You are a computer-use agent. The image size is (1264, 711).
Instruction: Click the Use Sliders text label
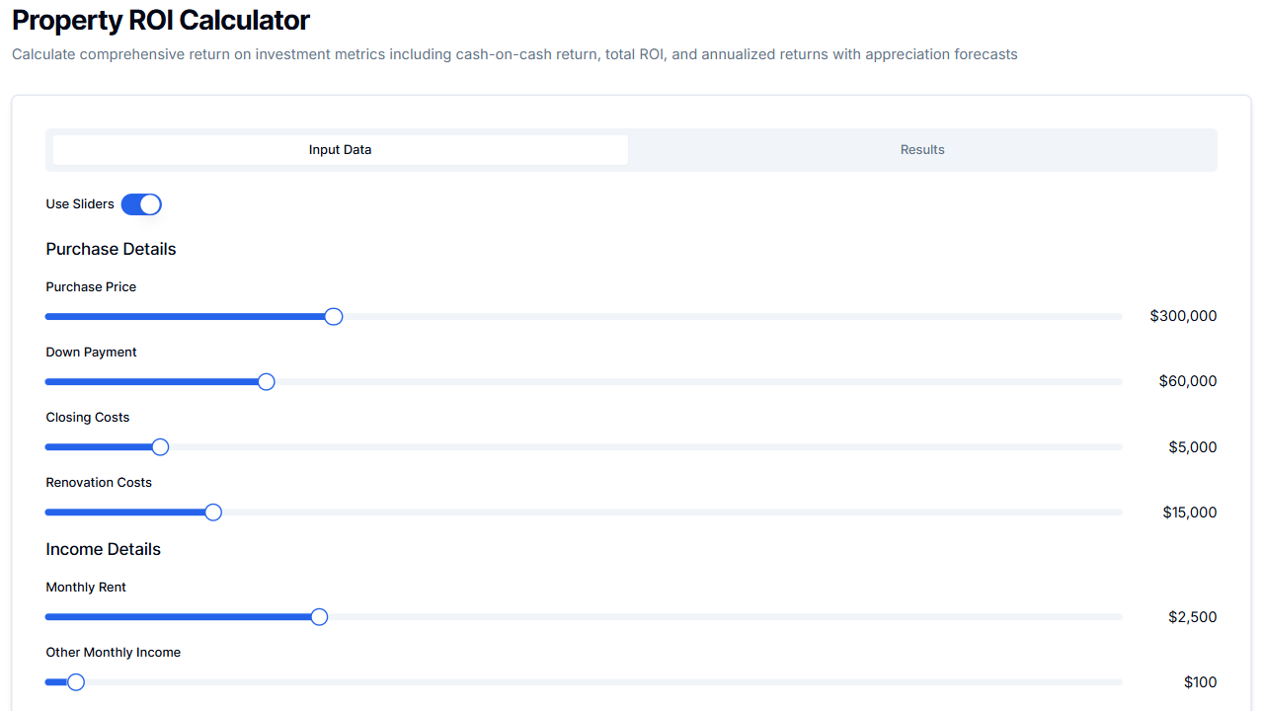point(80,204)
